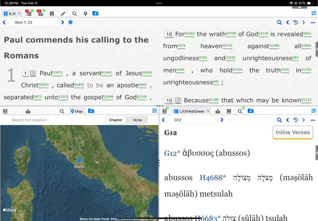Viewport: 318px width, 221px height.
Task: Select the Chapter segment in map pane
Action: [116, 120]
